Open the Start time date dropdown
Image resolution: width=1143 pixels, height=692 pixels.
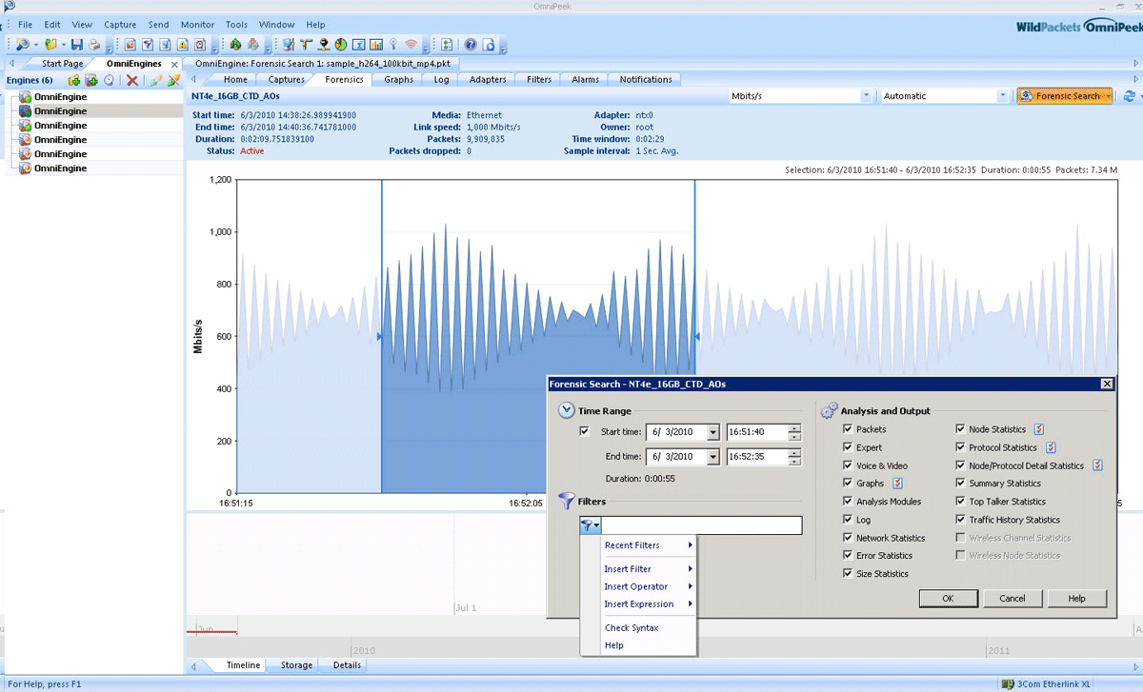tap(713, 433)
